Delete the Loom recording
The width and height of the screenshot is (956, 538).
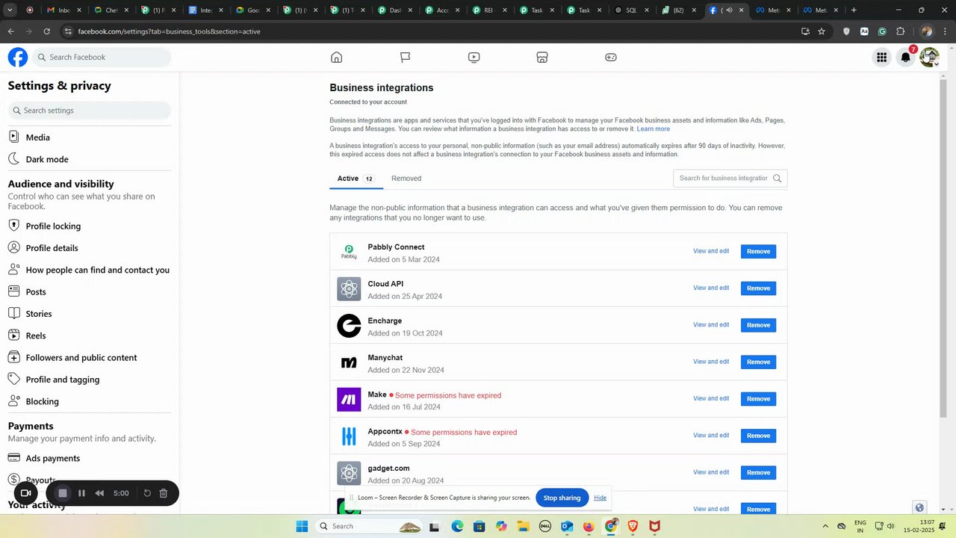[164, 493]
